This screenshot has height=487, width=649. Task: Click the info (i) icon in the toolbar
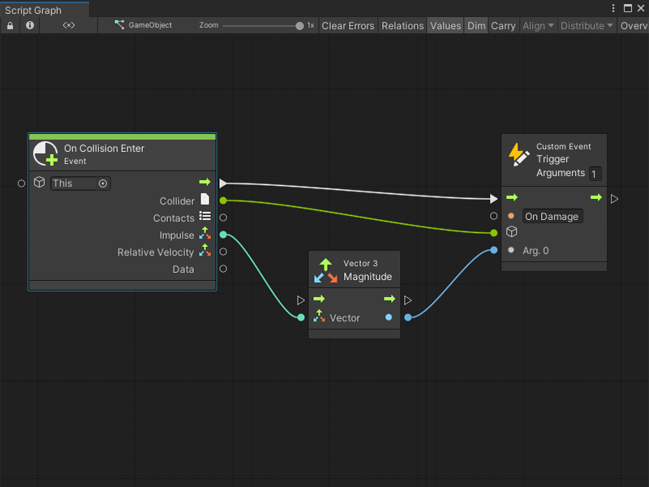click(x=30, y=25)
